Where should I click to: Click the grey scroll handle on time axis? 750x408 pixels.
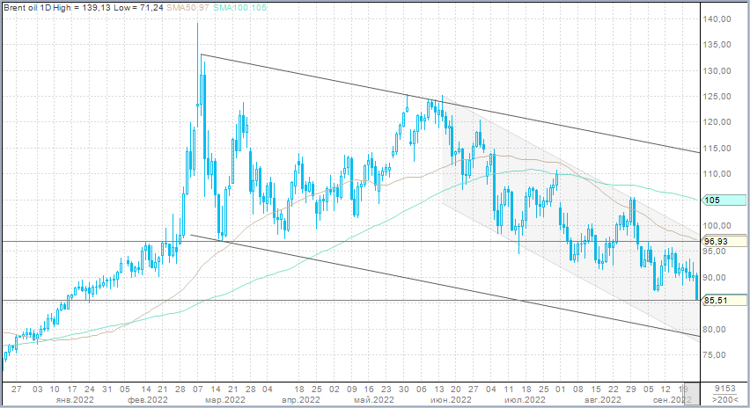click(691, 393)
